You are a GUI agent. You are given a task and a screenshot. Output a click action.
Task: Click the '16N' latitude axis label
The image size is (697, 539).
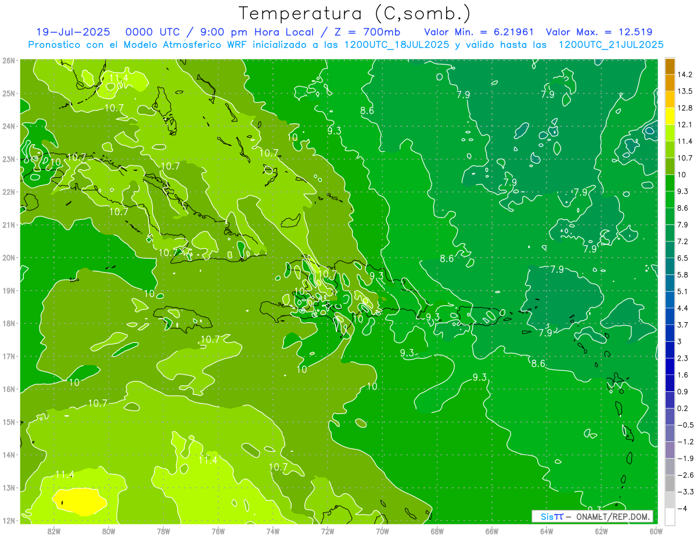[x=9, y=389]
